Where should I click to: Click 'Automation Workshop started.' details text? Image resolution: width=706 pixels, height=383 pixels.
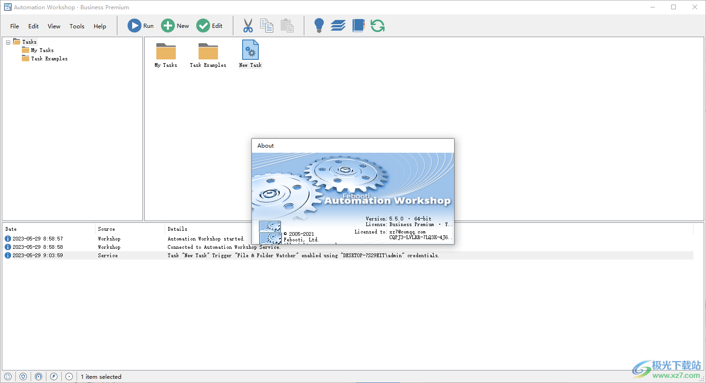(x=206, y=239)
